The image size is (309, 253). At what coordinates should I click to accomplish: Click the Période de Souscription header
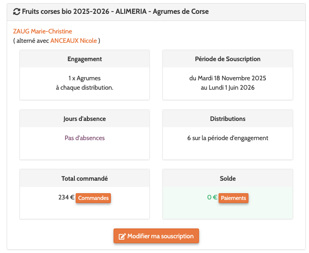(228, 59)
